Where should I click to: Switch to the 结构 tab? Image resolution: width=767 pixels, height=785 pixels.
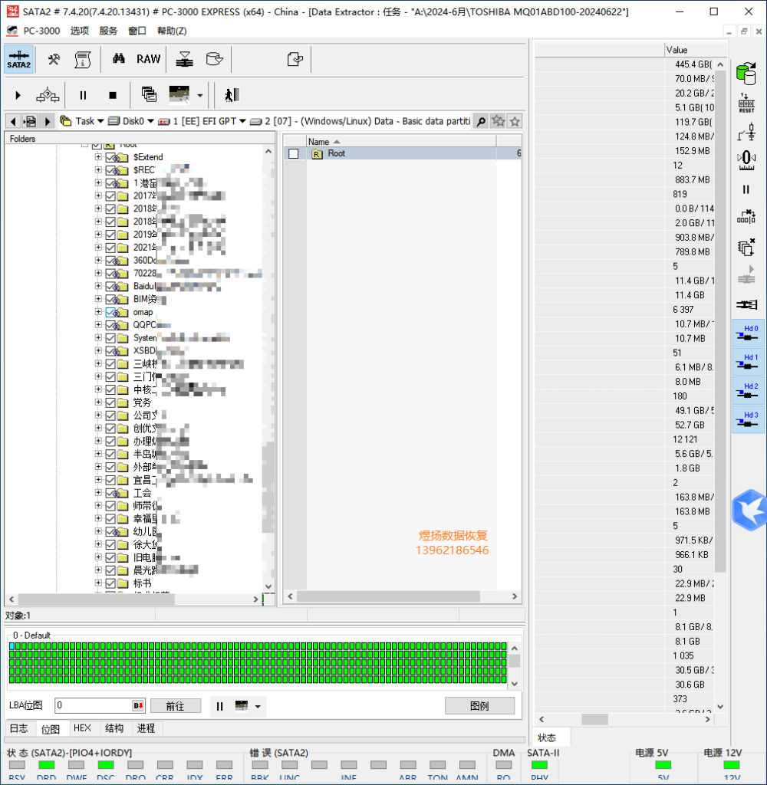114,728
